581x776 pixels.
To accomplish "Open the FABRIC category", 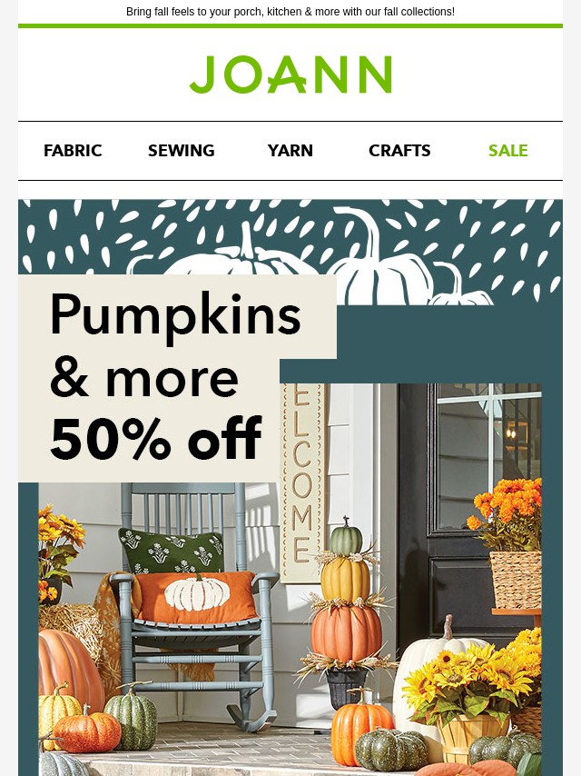I will [x=73, y=151].
